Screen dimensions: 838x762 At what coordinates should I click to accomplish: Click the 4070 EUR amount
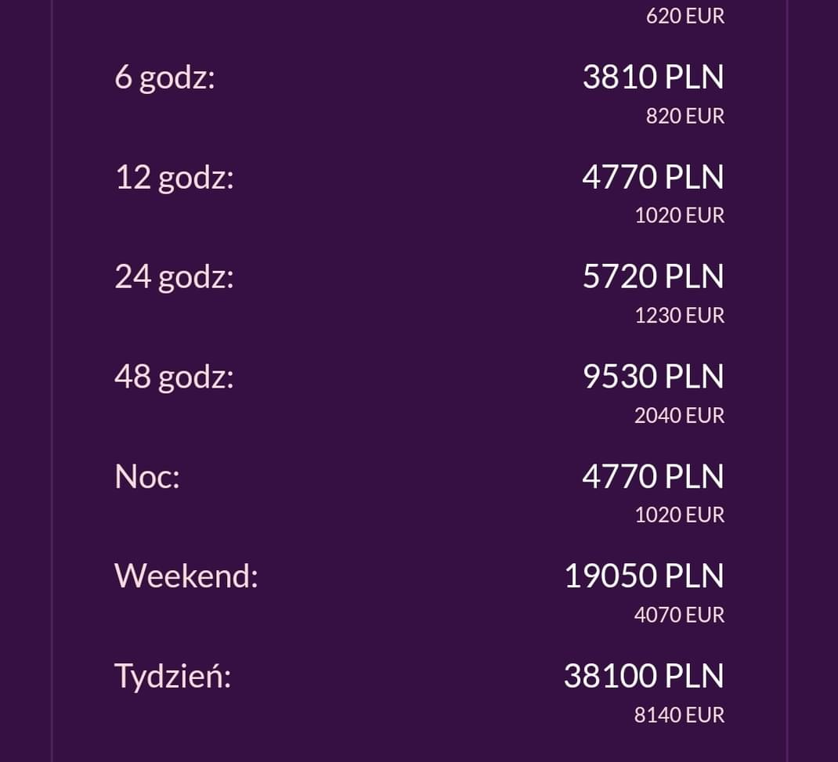click(x=680, y=615)
